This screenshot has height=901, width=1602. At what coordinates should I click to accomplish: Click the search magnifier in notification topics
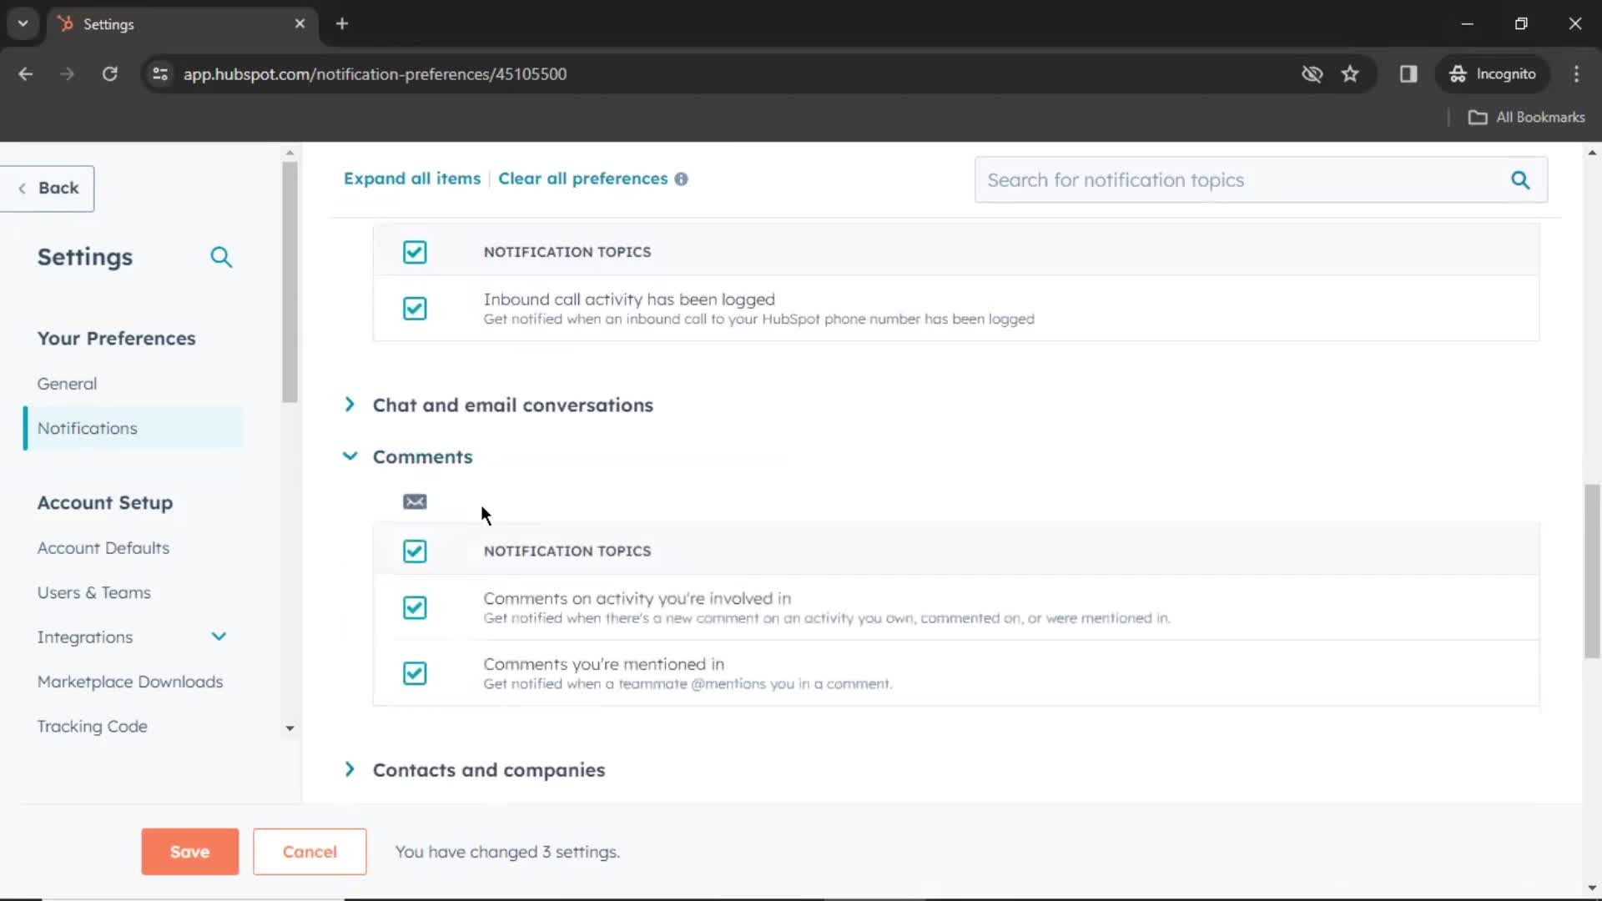(x=1522, y=179)
